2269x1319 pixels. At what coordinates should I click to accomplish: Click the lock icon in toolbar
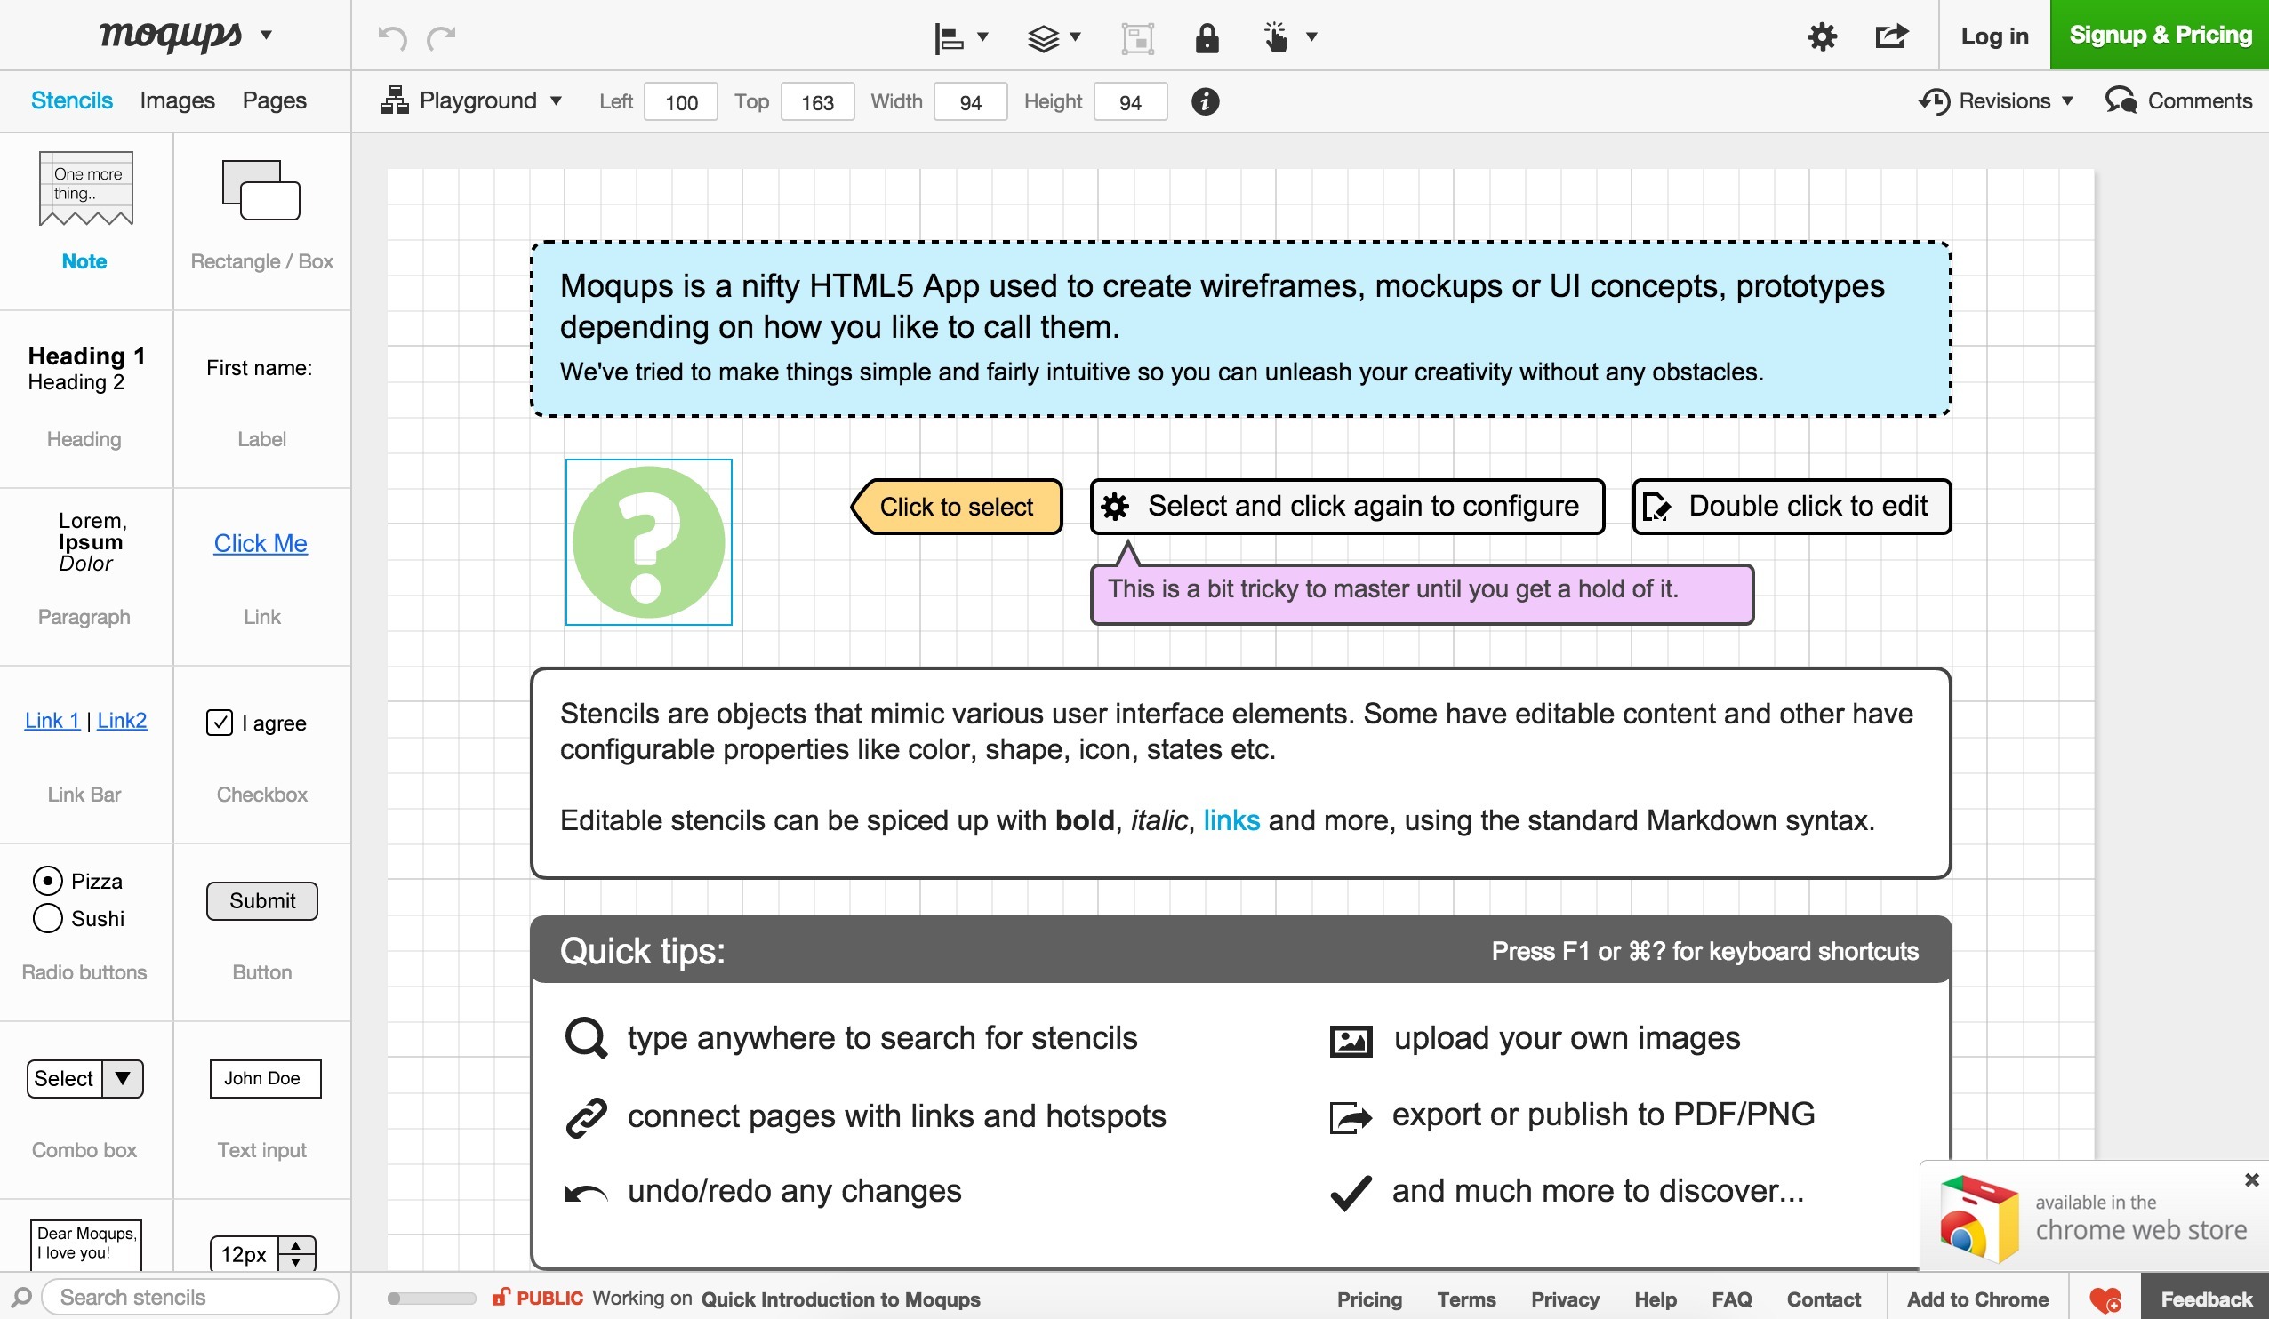(1206, 38)
